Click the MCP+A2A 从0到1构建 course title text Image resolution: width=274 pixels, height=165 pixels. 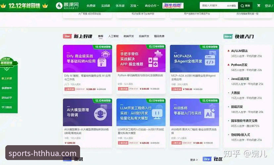click(x=194, y=77)
